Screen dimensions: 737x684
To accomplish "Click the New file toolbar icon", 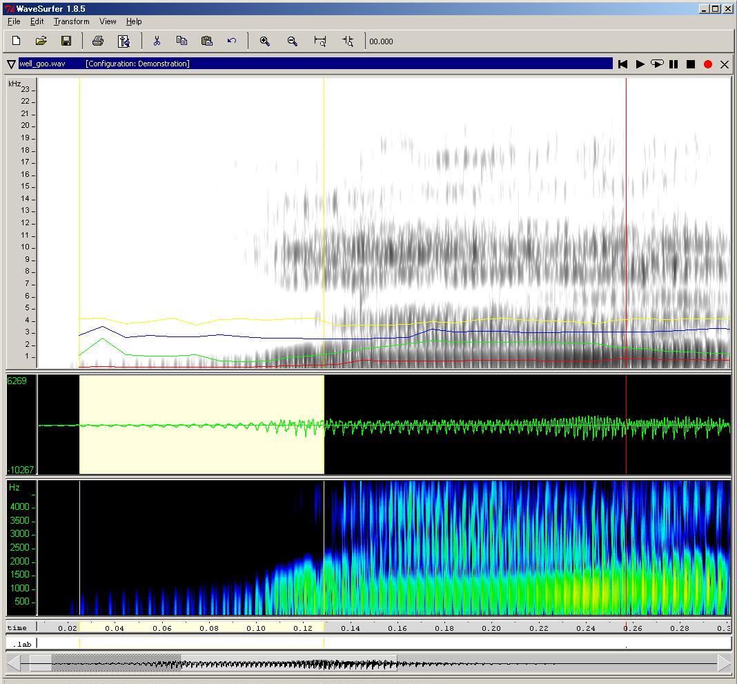I will [17, 41].
